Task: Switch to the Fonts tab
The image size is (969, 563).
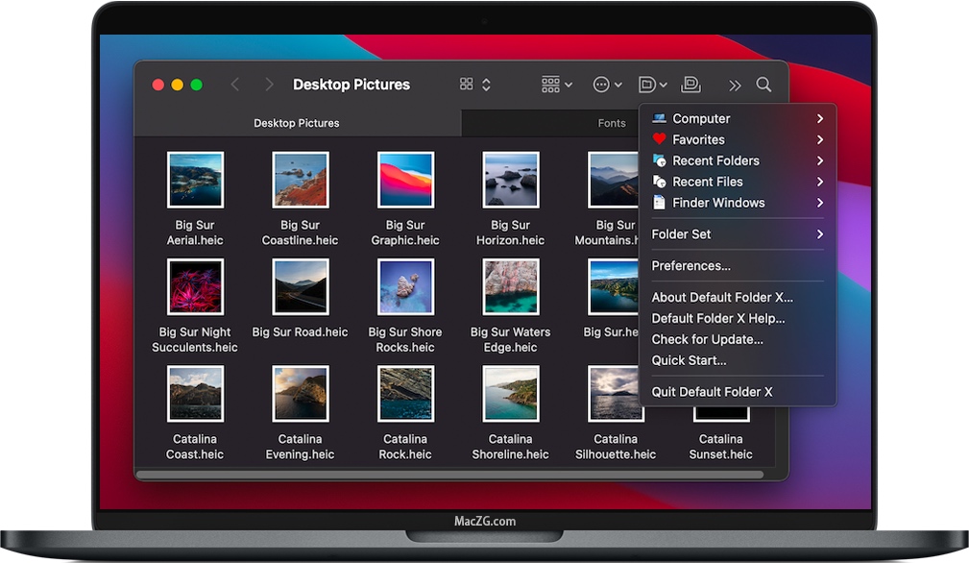Action: tap(612, 123)
